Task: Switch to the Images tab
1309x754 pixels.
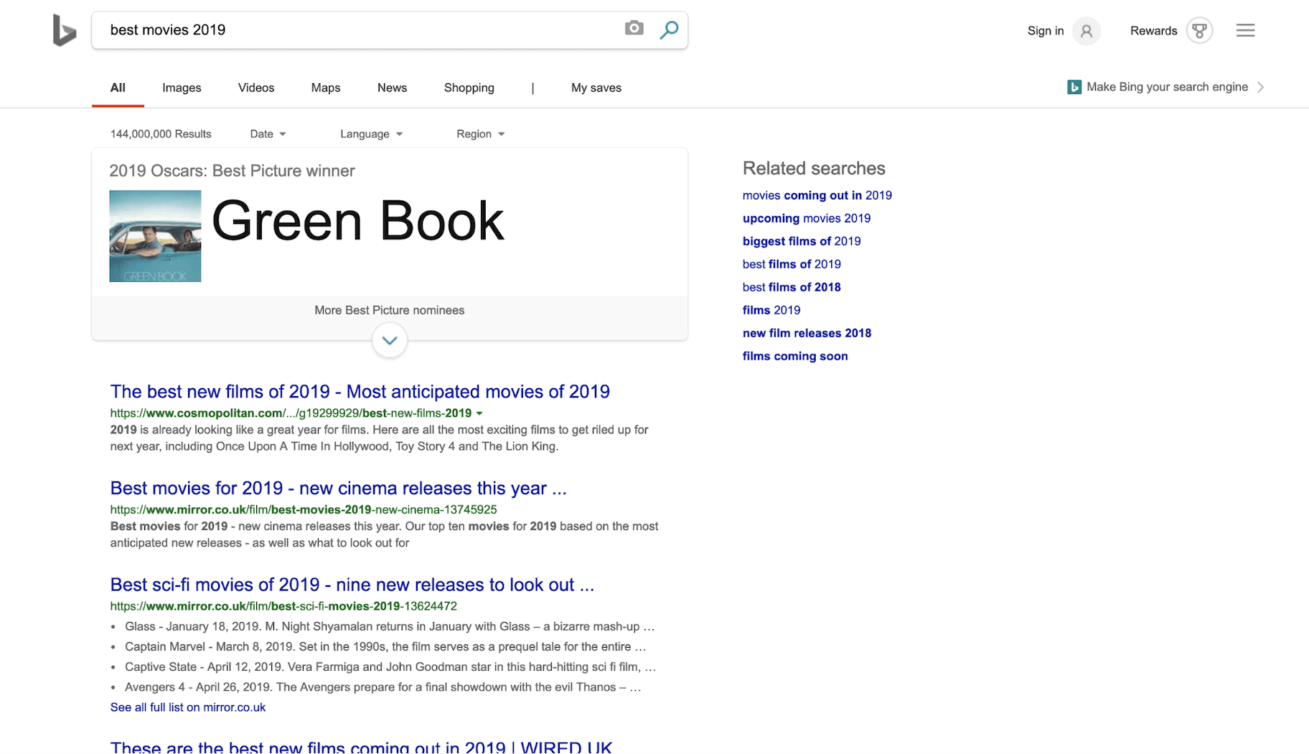Action: tap(182, 88)
